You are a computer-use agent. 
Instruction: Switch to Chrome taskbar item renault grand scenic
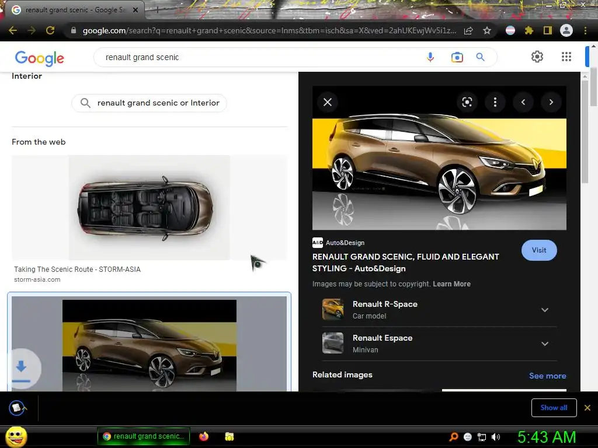coord(144,436)
